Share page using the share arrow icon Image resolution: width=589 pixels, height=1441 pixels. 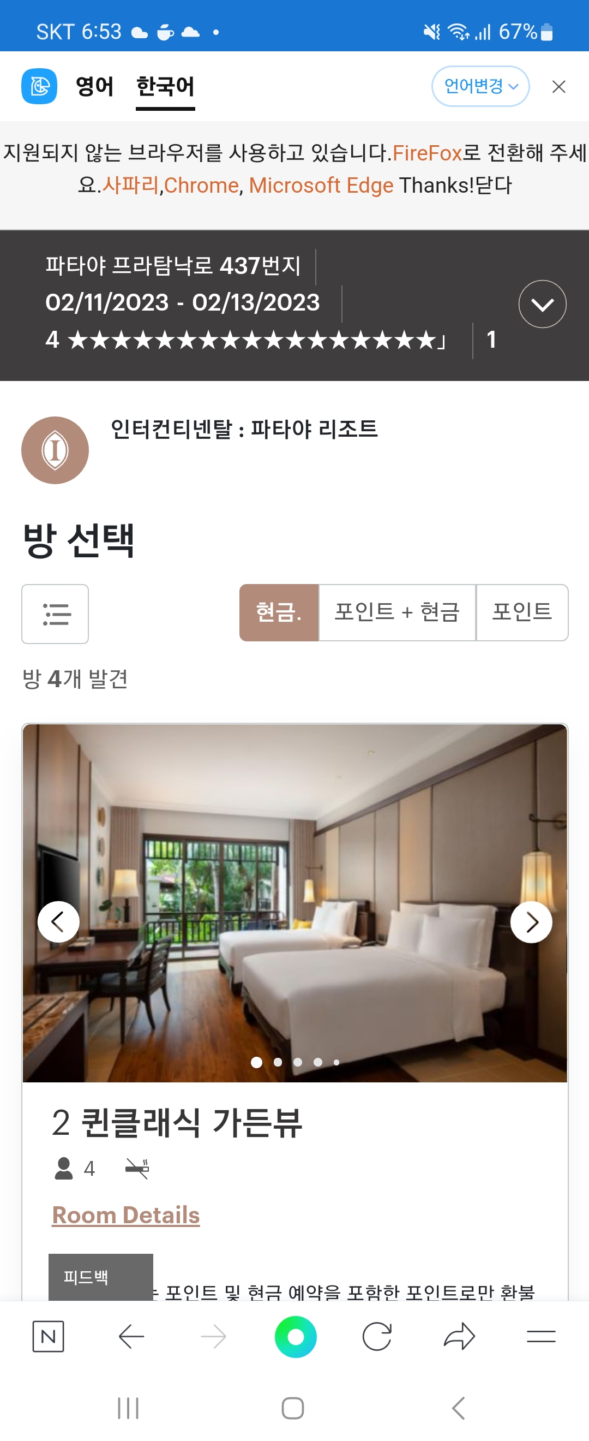point(459,1336)
